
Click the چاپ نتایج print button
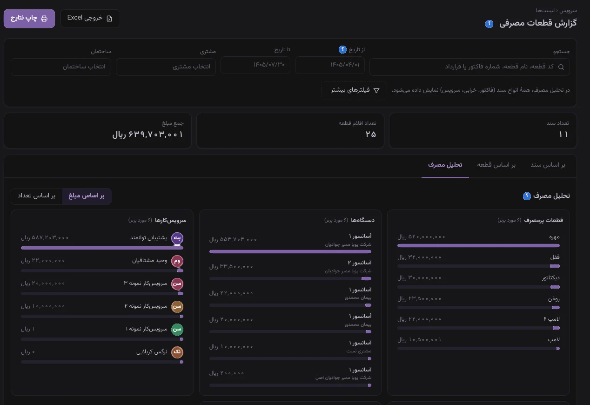tap(29, 19)
